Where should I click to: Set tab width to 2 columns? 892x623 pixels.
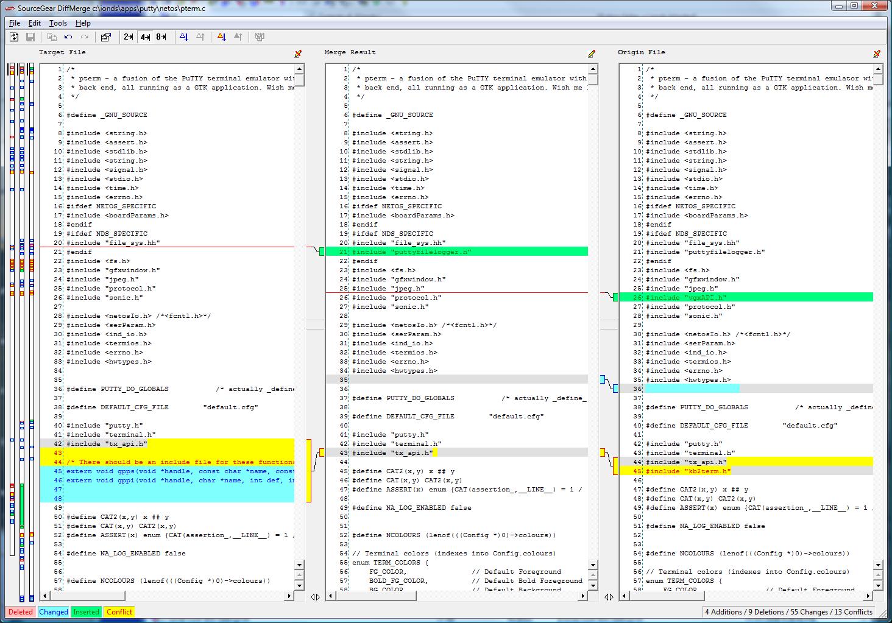tap(128, 37)
